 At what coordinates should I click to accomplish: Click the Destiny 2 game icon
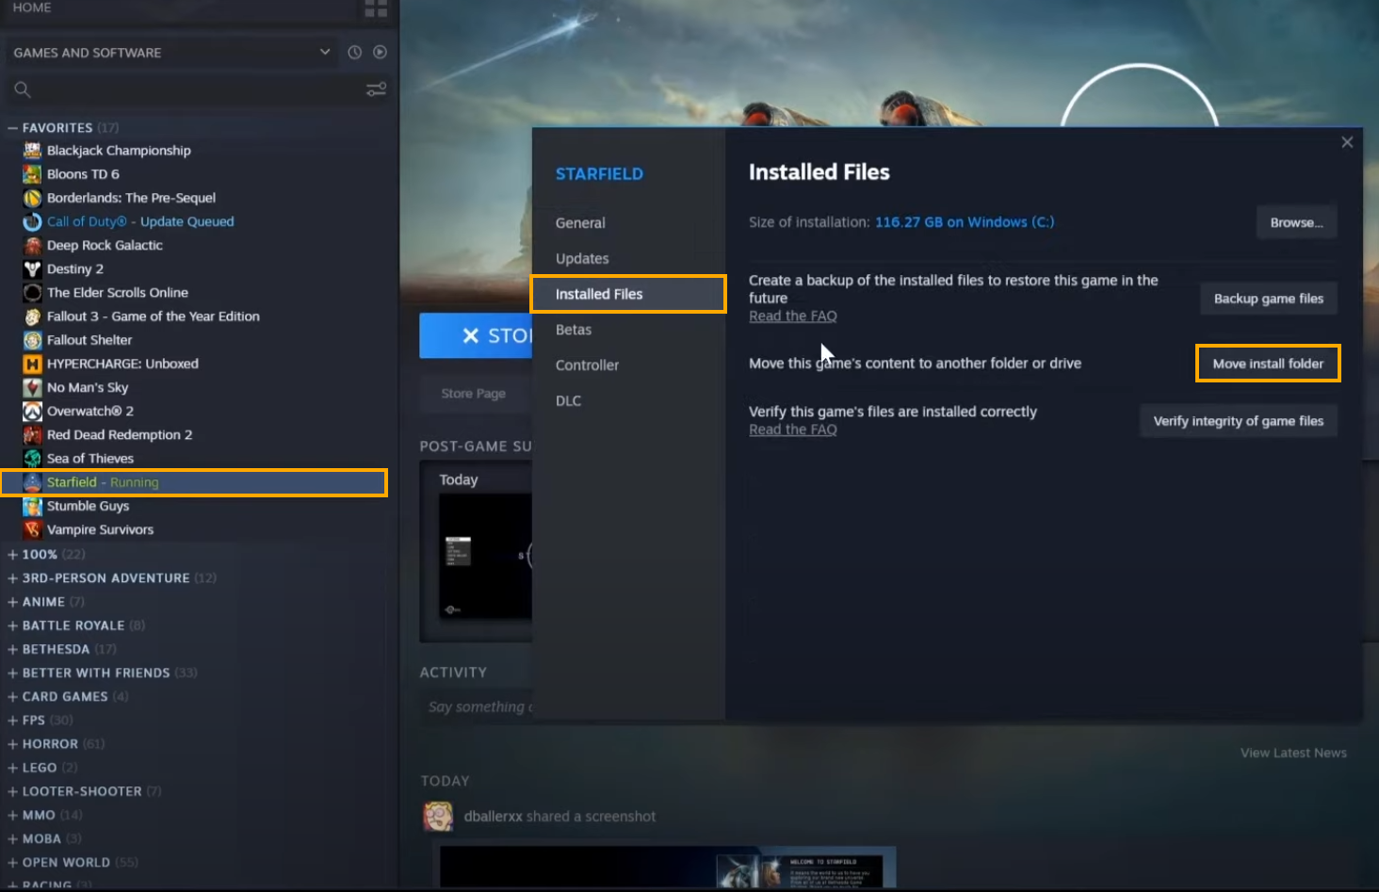click(32, 269)
